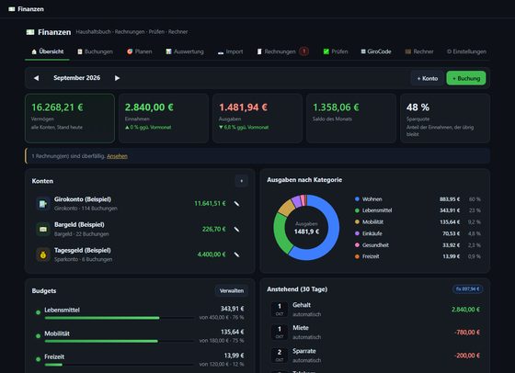Click Sparrate amount -200,00 €
The height and width of the screenshot is (373, 515).
(x=467, y=356)
